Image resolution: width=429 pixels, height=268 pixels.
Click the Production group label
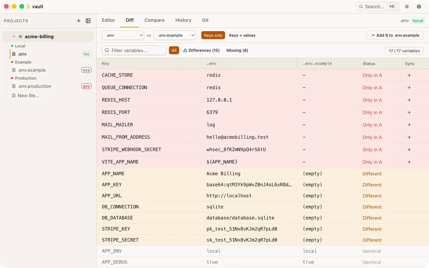[25, 78]
